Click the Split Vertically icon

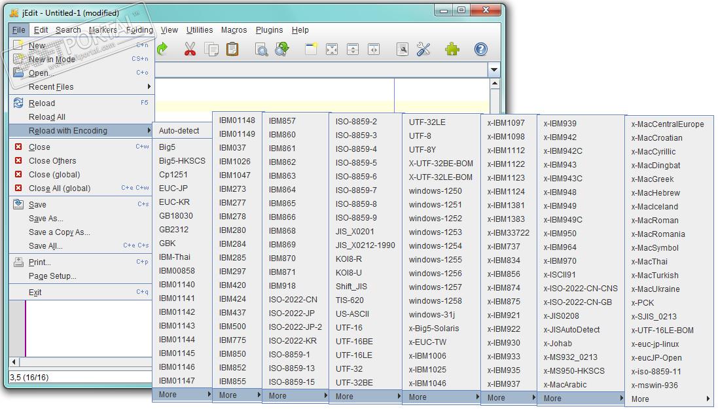click(x=374, y=49)
